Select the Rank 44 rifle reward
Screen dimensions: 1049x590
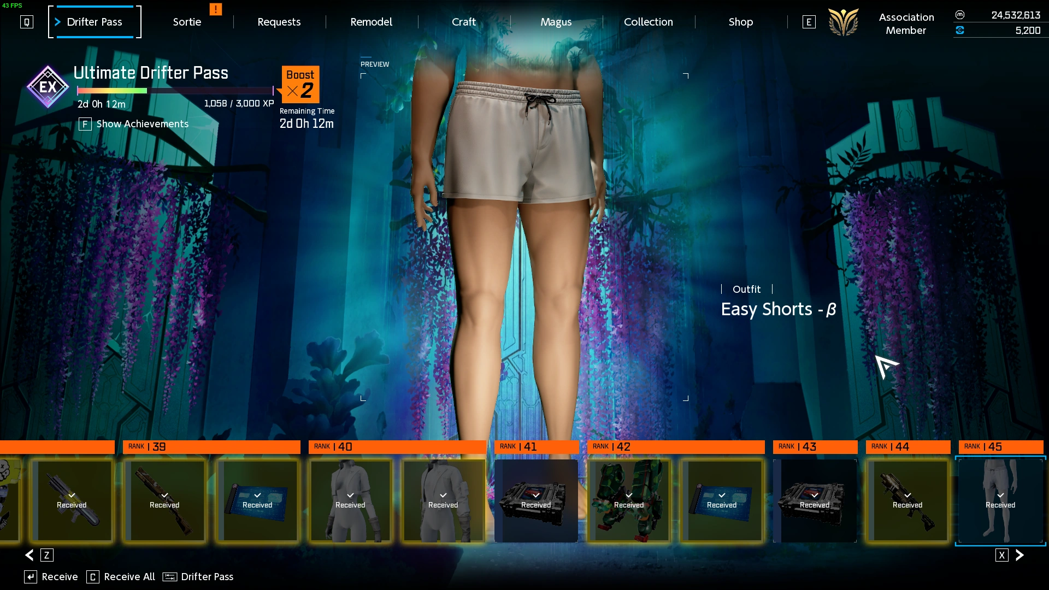(907, 500)
